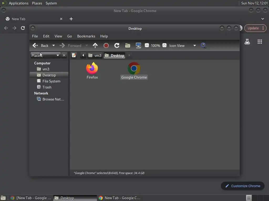Image resolution: width=269 pixels, height=201 pixels.
Task: Click Chrome's Update button
Action: coord(253,28)
